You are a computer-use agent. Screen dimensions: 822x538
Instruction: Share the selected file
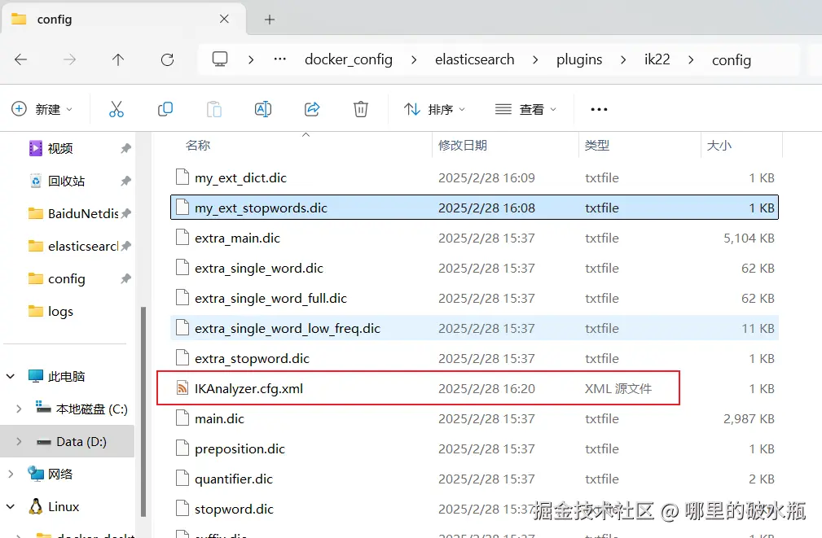tap(312, 109)
